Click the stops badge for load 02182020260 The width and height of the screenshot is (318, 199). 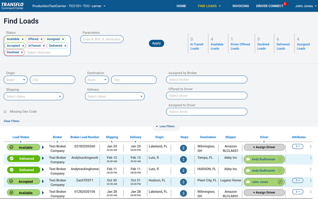click(x=183, y=148)
